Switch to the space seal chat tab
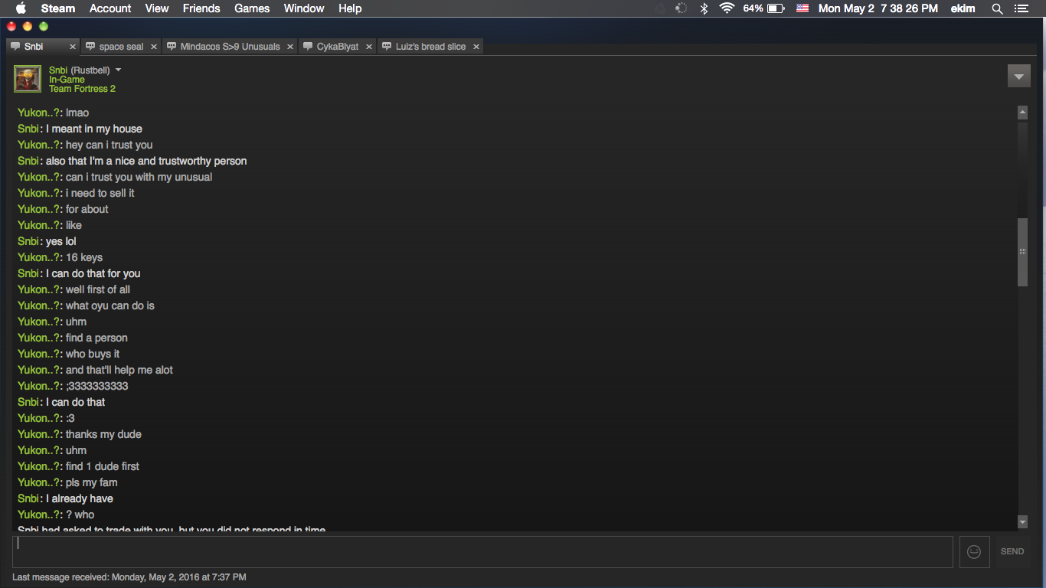This screenshot has height=588, width=1046. [121, 47]
